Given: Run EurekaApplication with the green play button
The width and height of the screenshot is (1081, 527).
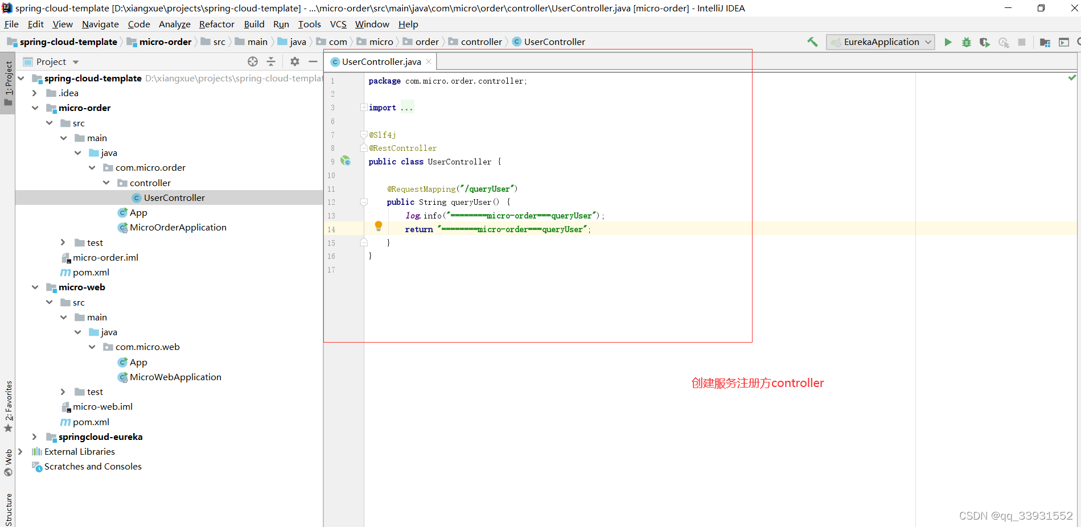Looking at the screenshot, I should coord(948,42).
